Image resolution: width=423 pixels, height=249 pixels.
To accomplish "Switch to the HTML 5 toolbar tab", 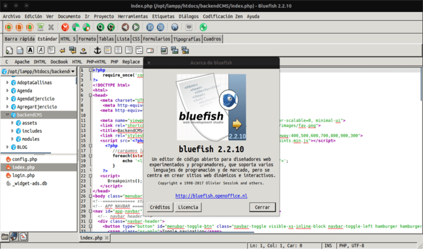I will point(68,39).
